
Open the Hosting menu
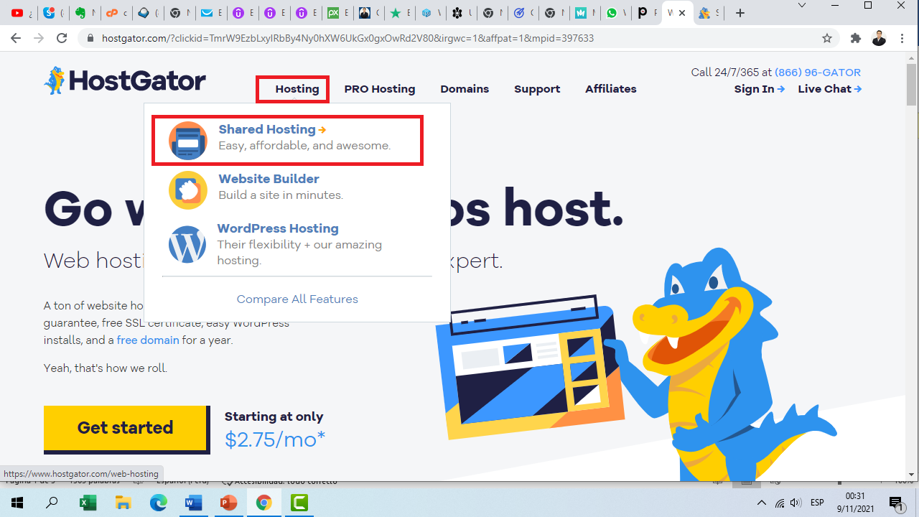point(297,89)
